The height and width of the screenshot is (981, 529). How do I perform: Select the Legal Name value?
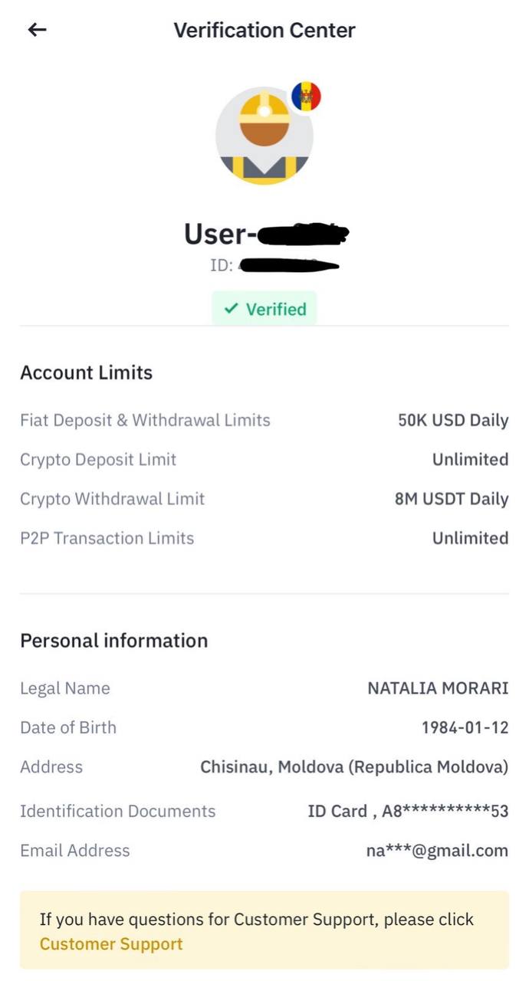[x=438, y=687]
